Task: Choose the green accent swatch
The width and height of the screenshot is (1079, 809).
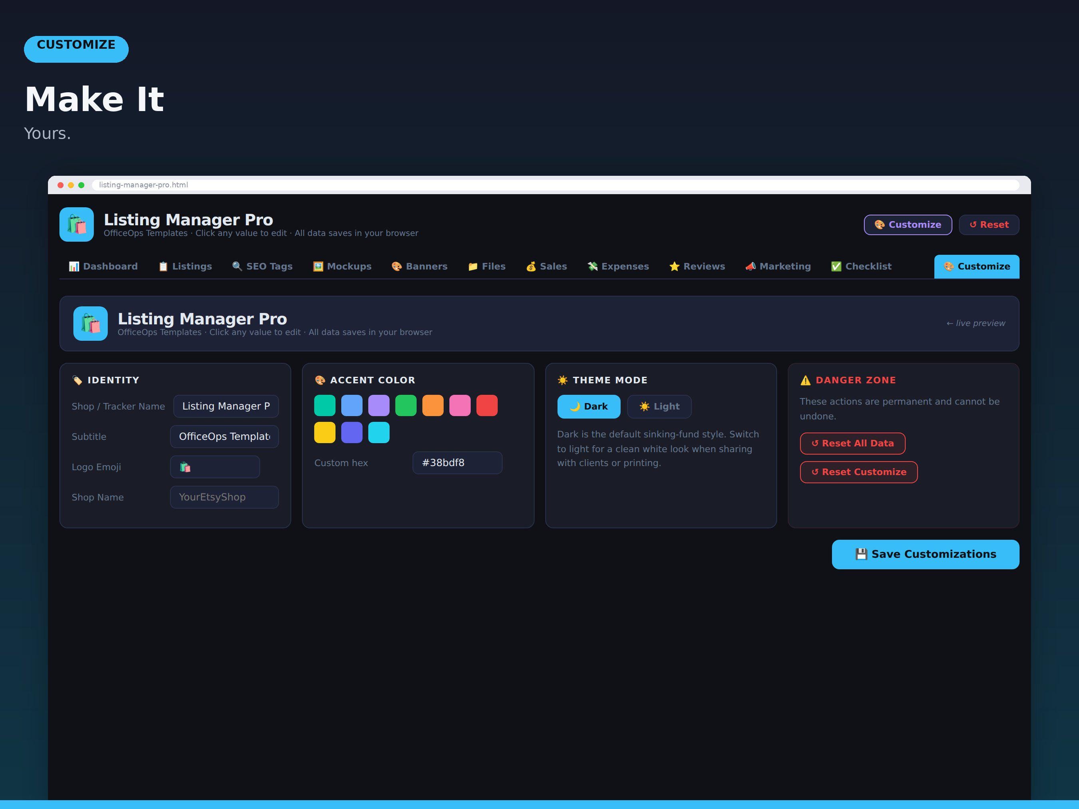Action: coord(406,406)
